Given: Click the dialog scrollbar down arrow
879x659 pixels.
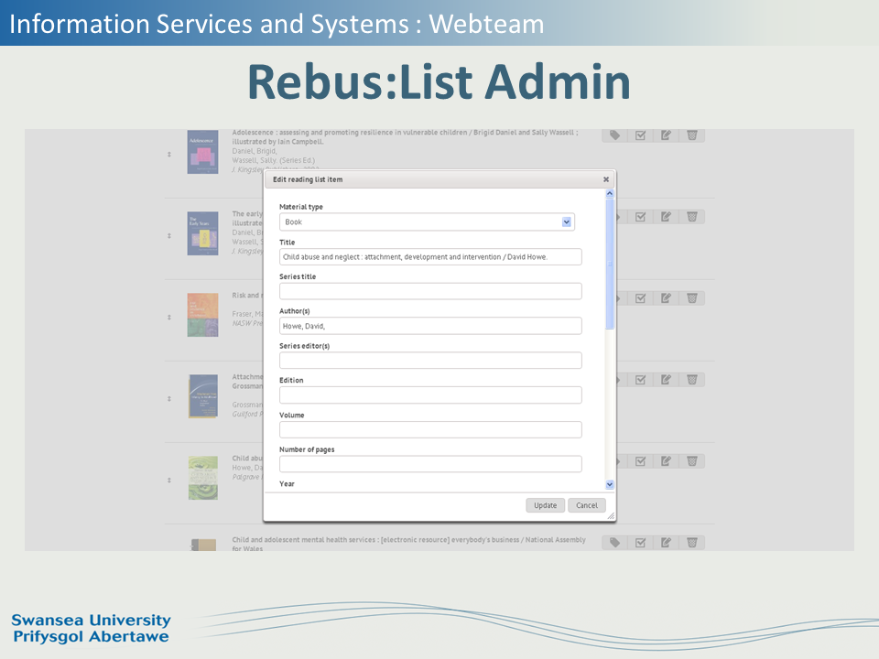Looking at the screenshot, I should coord(610,484).
